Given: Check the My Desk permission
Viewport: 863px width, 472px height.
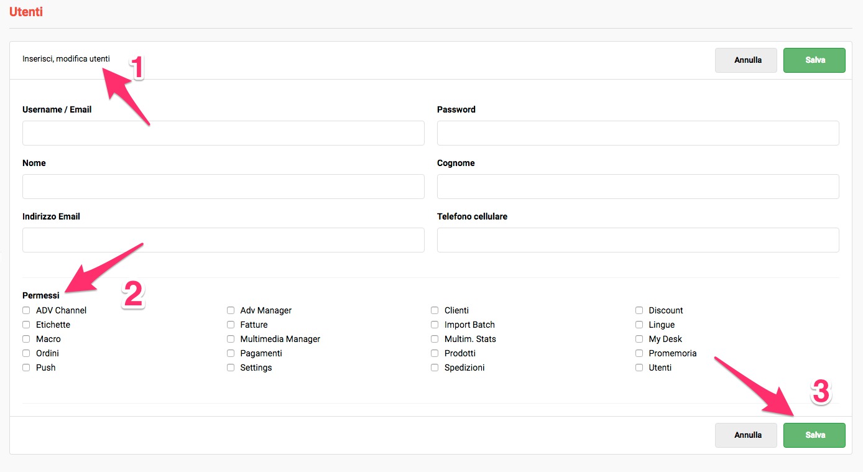Looking at the screenshot, I should 639,339.
